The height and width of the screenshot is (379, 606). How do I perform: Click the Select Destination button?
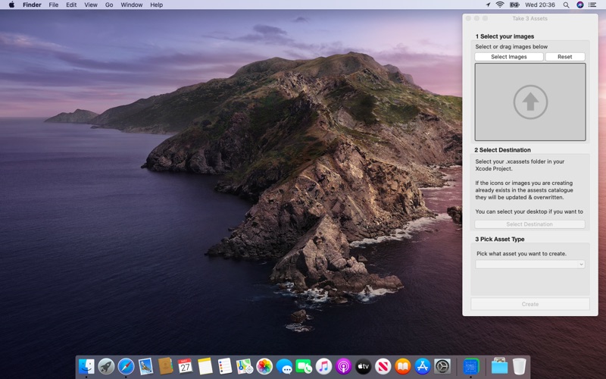pos(529,224)
